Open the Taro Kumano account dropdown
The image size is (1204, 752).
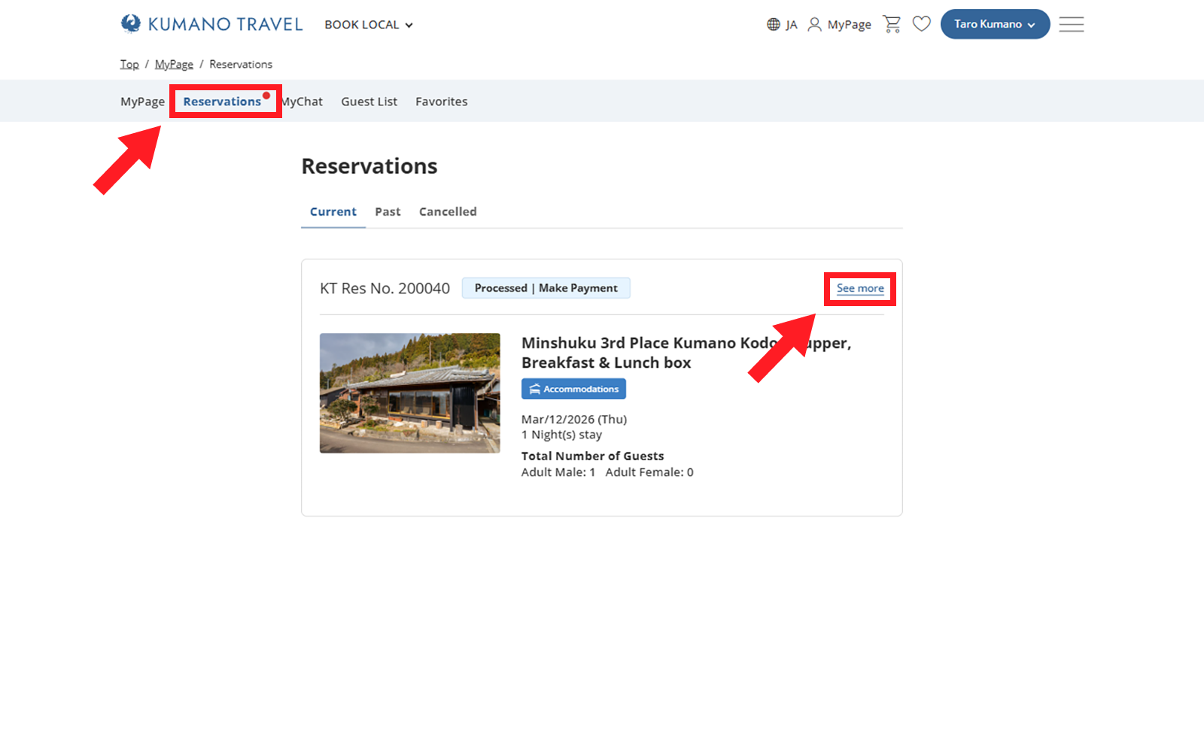pyautogui.click(x=994, y=24)
